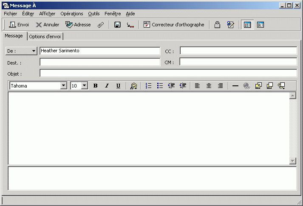Open the Fenêtre menu

113,14
